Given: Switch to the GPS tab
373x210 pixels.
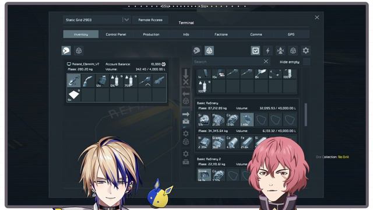Looking at the screenshot, I should coord(291,34).
